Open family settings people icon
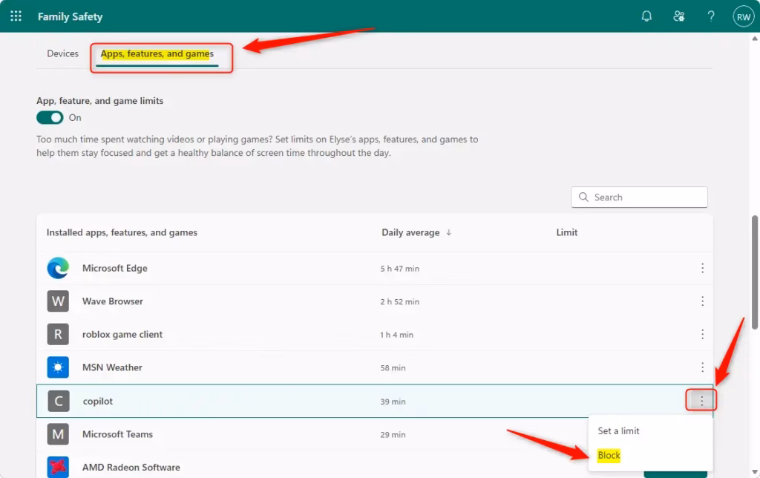This screenshot has width=760, height=478. pyautogui.click(x=678, y=16)
